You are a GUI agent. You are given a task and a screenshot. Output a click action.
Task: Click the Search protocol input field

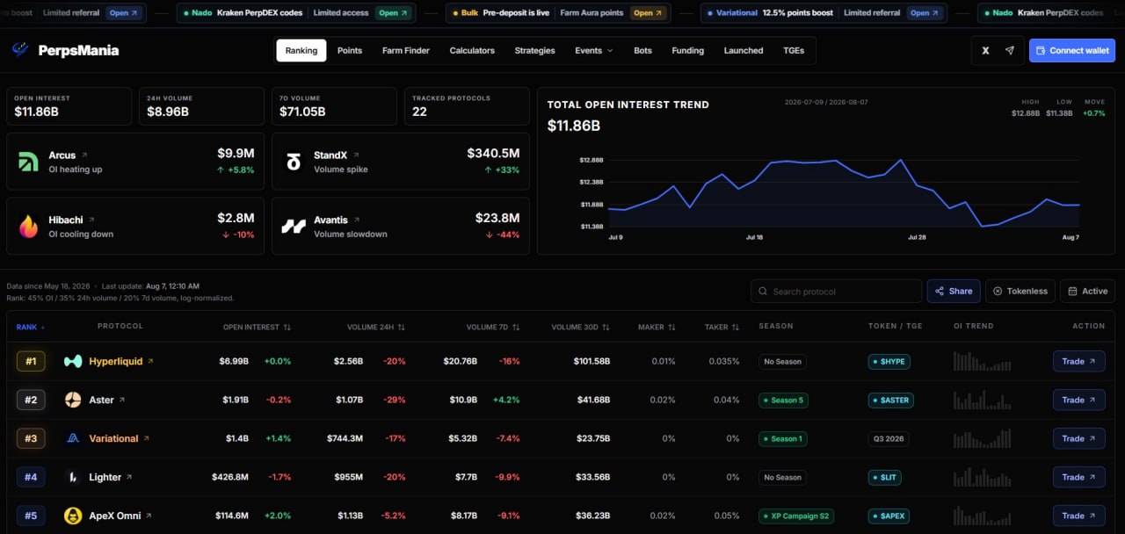(836, 291)
